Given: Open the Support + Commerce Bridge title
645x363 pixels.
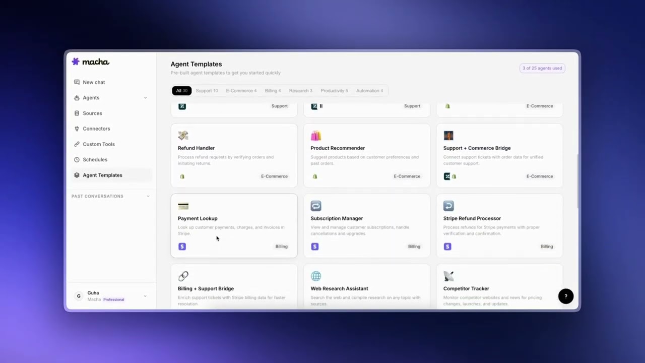Looking at the screenshot, I should (477, 148).
